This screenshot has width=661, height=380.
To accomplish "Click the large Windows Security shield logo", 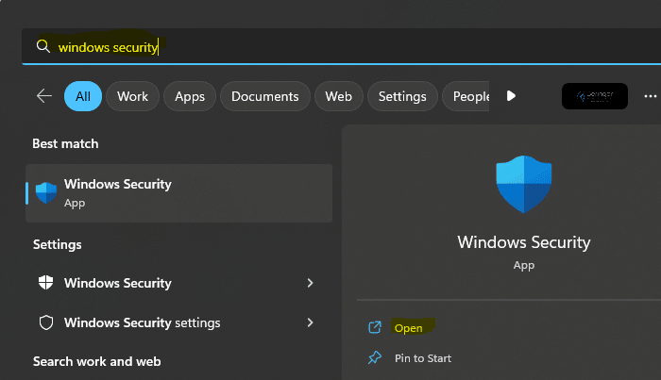I will 523,184.
